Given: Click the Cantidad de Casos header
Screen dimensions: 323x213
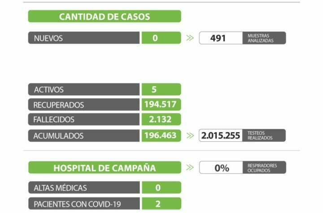Looking at the screenshot, I should (105, 17).
